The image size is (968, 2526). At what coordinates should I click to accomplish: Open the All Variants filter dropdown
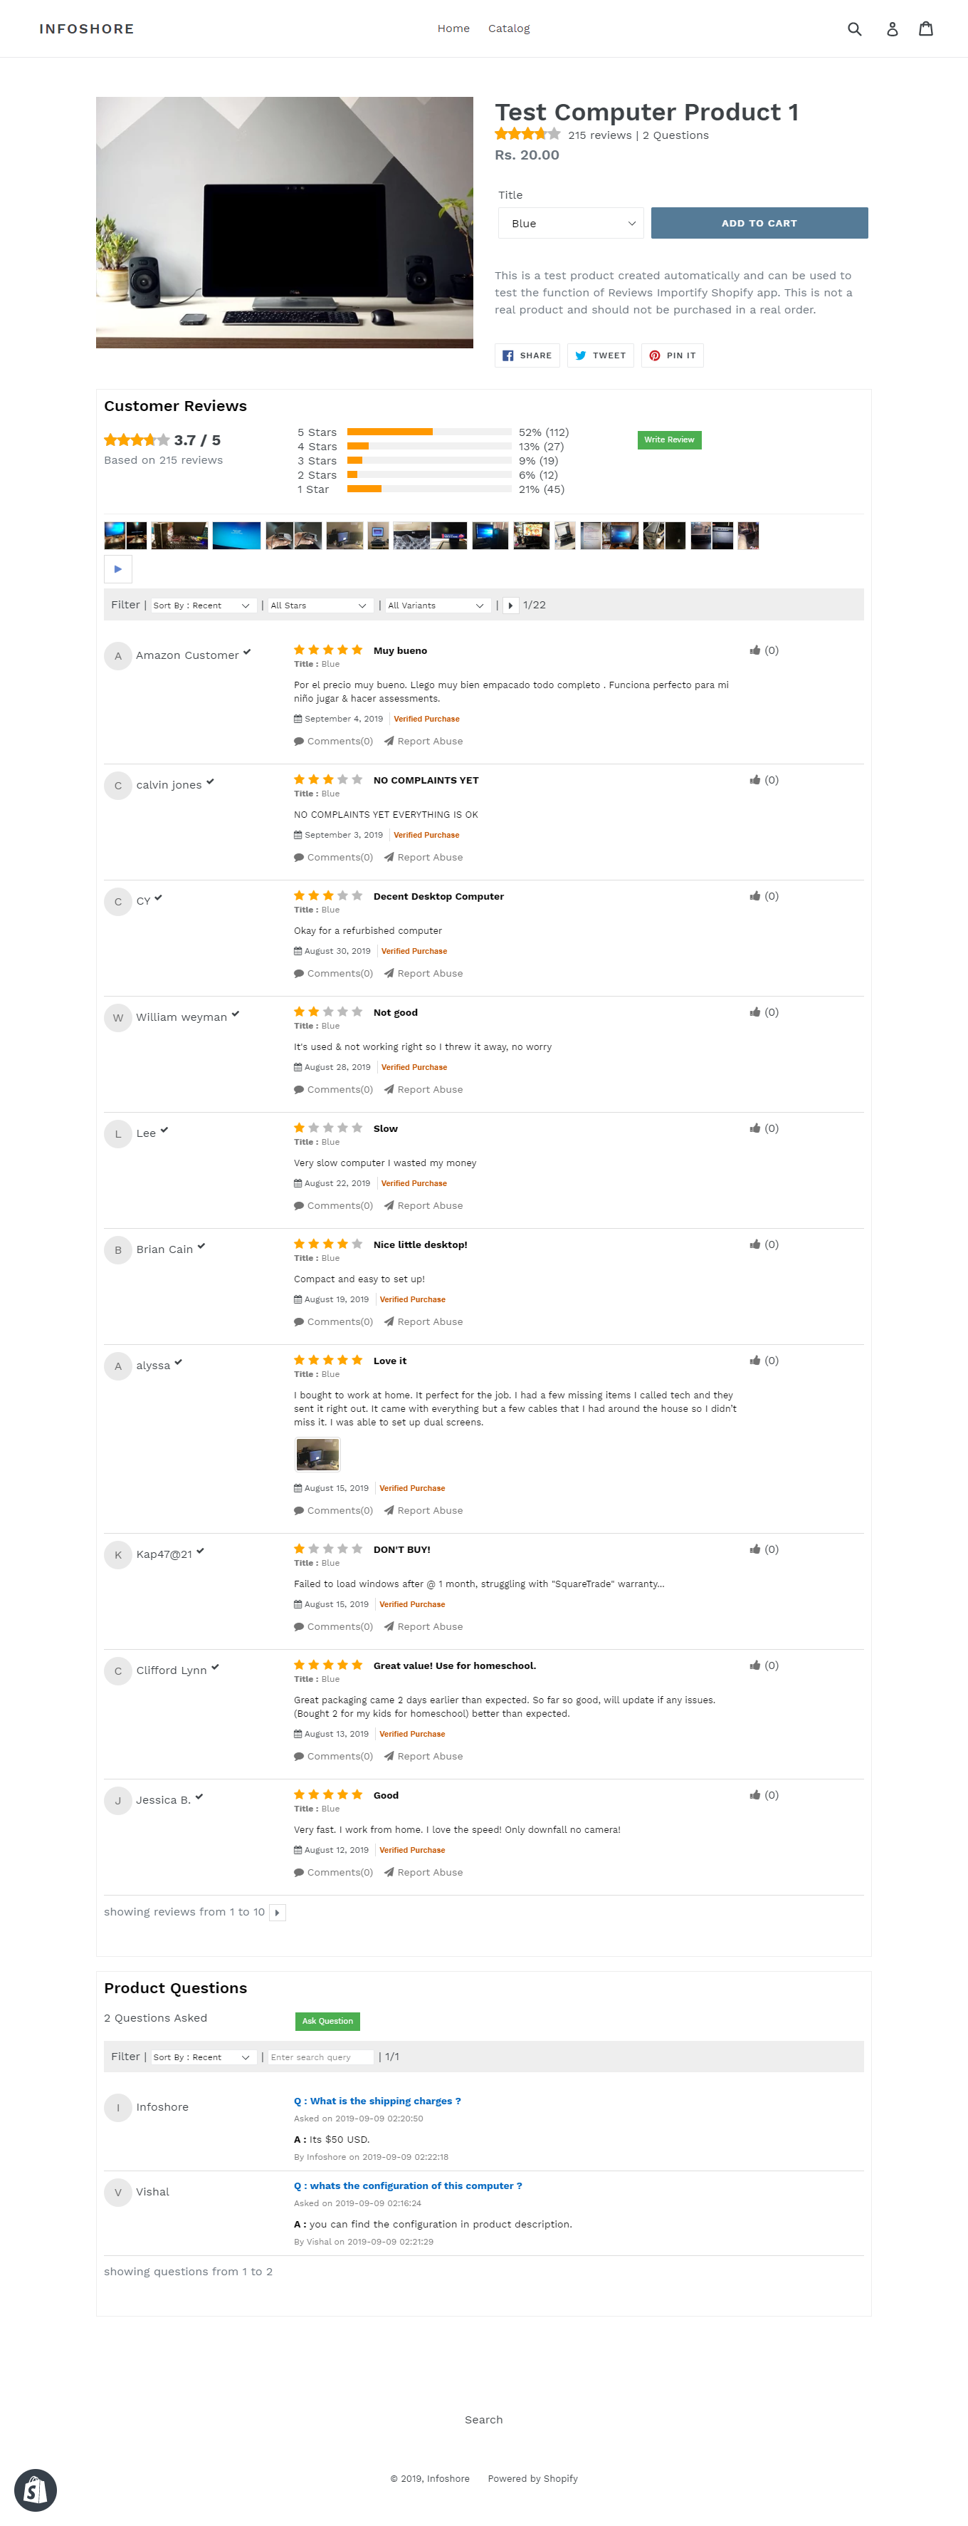pyautogui.click(x=438, y=606)
